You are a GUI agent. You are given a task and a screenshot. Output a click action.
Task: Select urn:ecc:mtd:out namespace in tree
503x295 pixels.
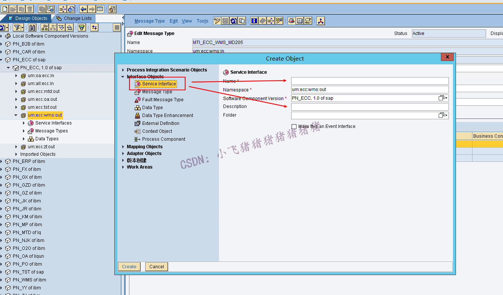click(44, 91)
